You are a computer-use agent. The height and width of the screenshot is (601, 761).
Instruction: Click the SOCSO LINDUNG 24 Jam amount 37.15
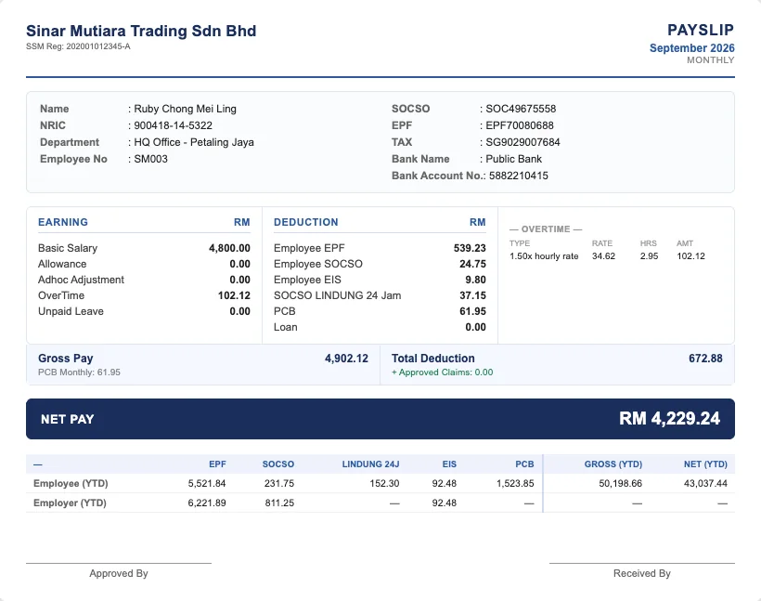point(472,295)
